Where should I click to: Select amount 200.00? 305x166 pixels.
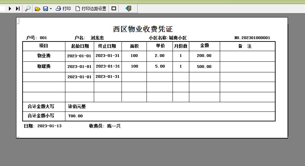(x=204, y=56)
